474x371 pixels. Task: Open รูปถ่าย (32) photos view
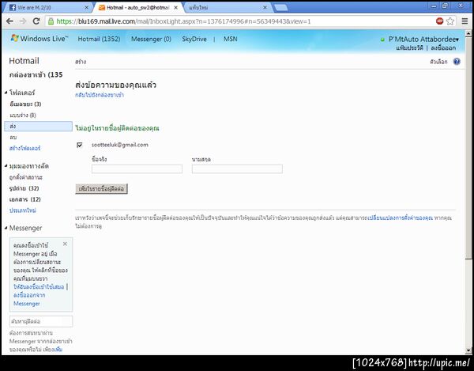click(24, 188)
